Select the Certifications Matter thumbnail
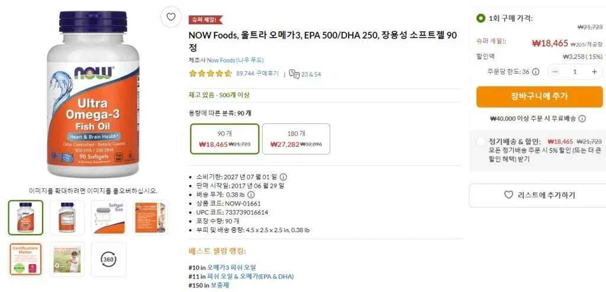The height and width of the screenshot is (292, 606). [25, 259]
